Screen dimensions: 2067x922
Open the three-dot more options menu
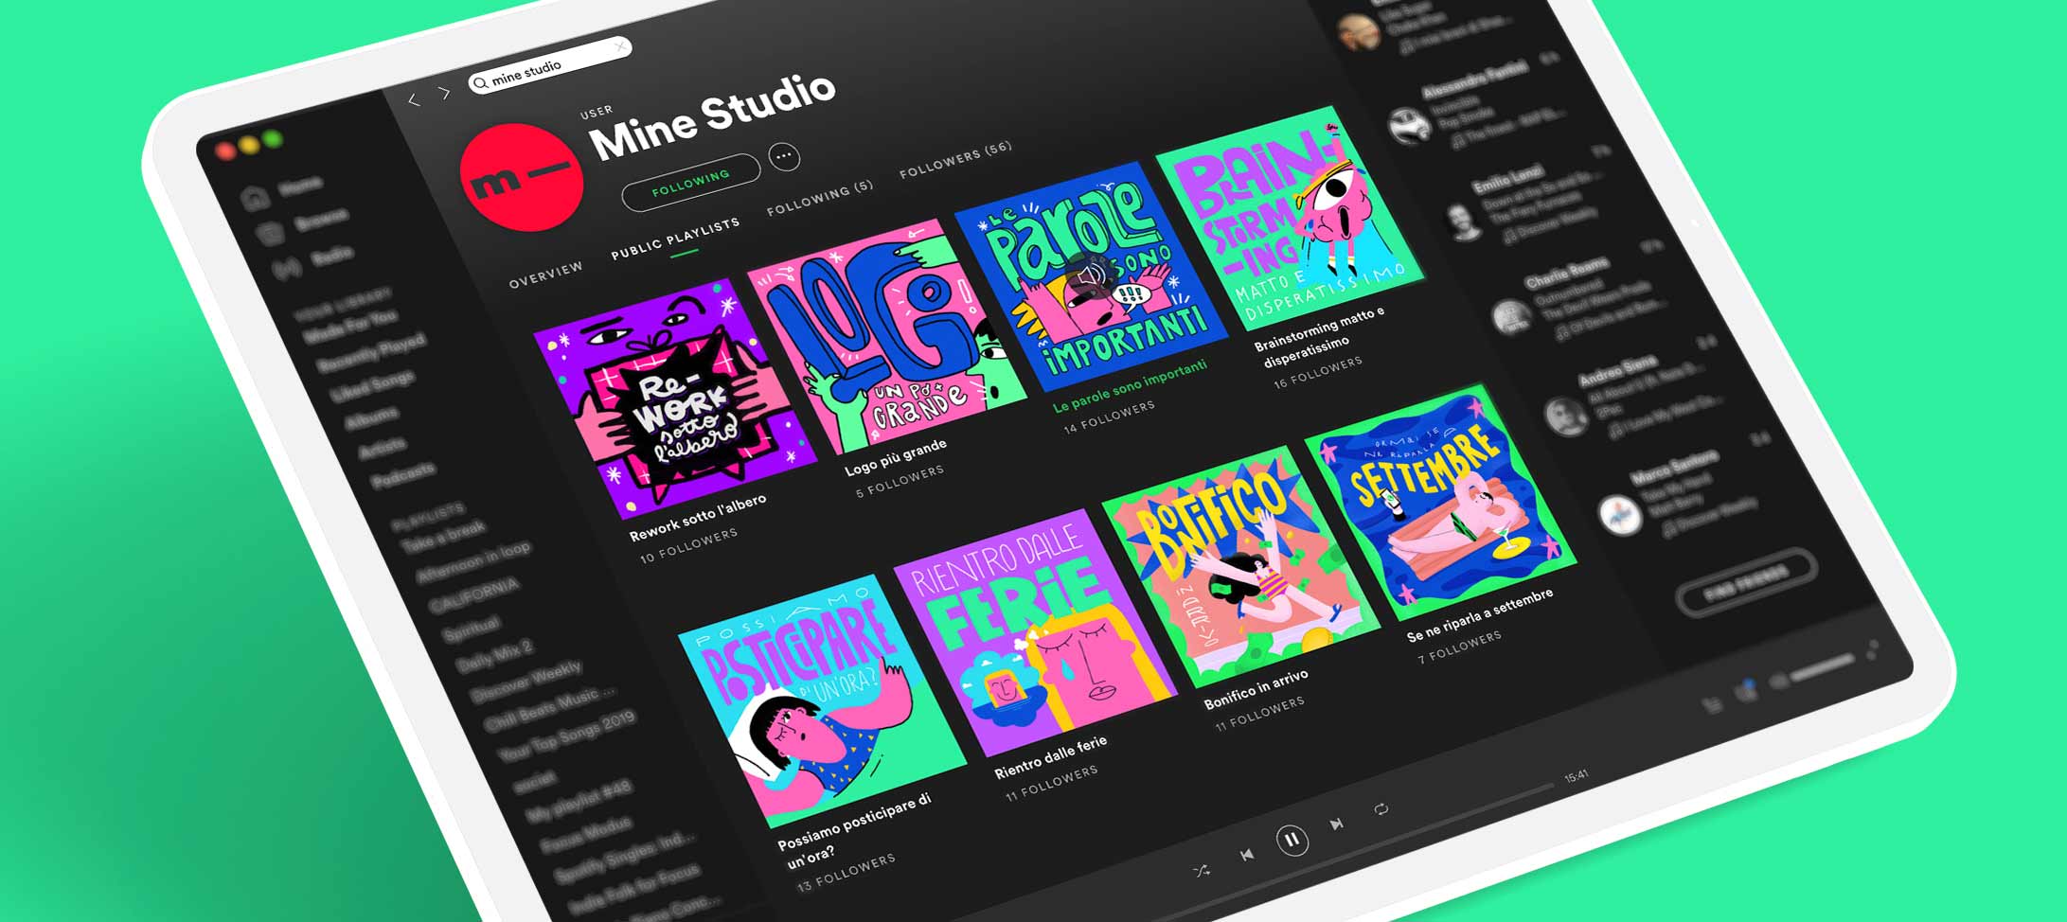(x=784, y=156)
